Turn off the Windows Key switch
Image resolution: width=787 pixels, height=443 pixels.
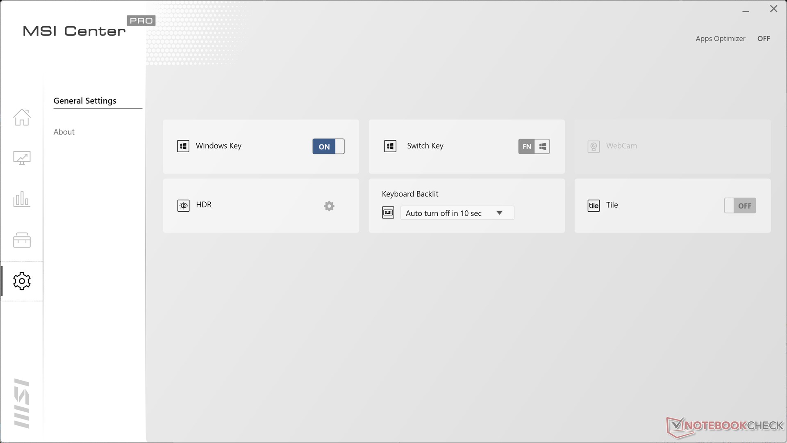[328, 146]
